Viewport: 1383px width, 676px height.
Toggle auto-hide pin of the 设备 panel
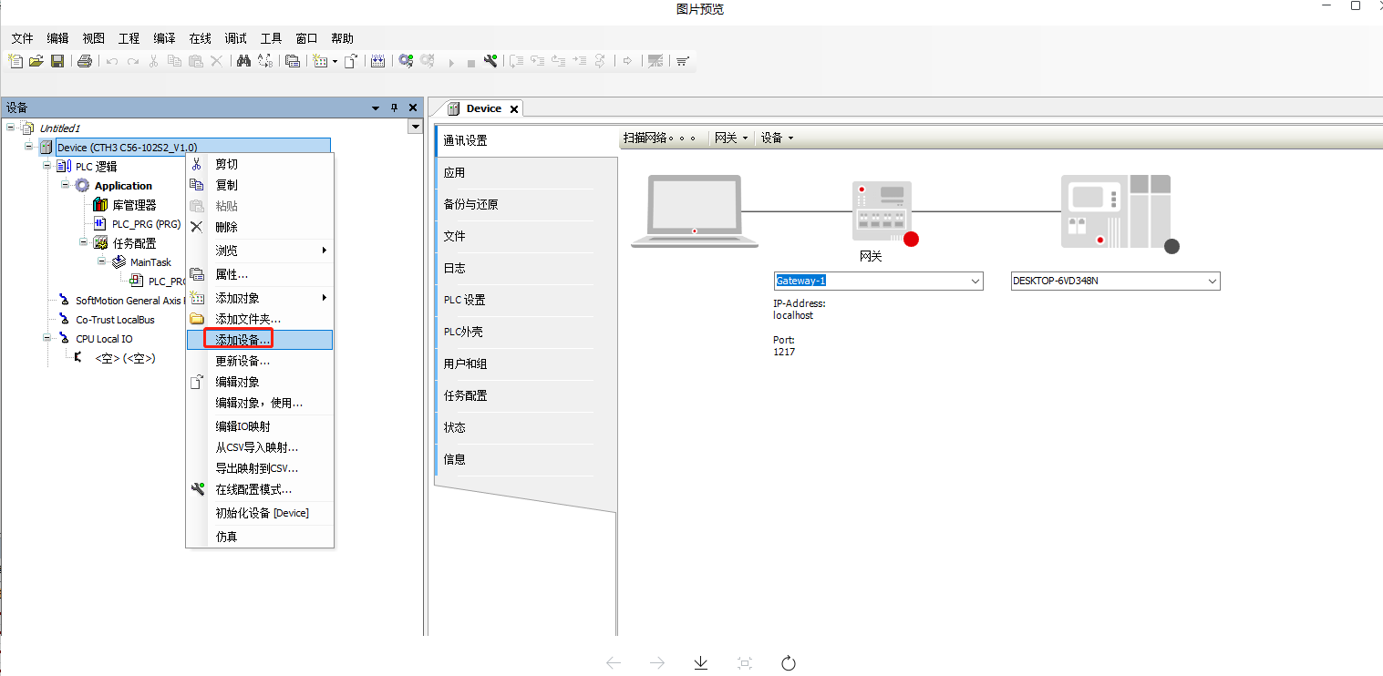[x=395, y=108]
